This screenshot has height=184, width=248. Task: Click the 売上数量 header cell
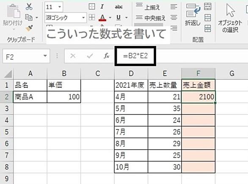[165, 85]
